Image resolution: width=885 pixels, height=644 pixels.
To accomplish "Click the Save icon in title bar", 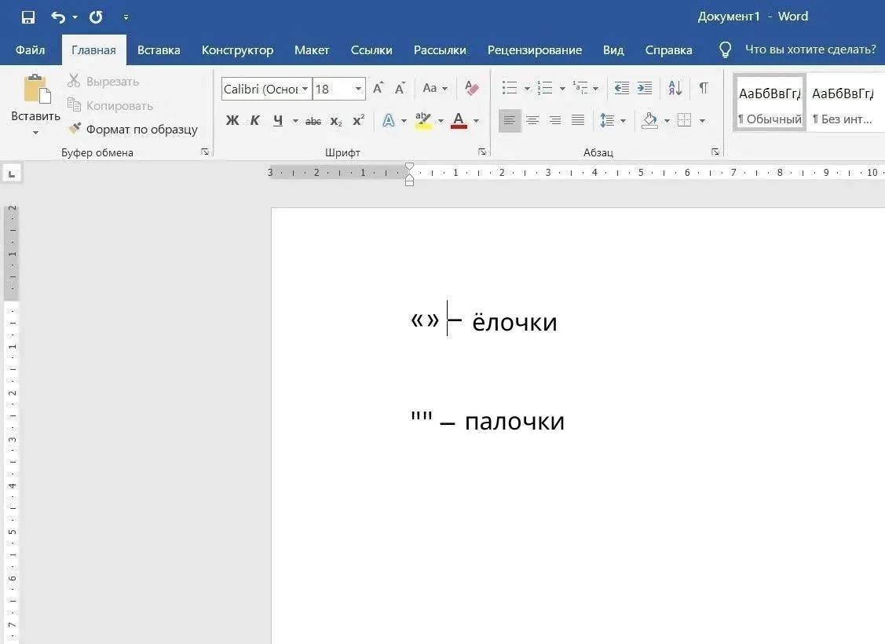I will (x=28, y=16).
